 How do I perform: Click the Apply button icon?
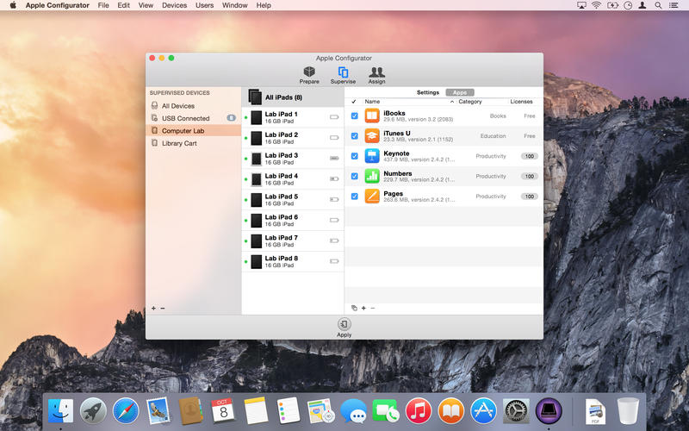pos(344,324)
